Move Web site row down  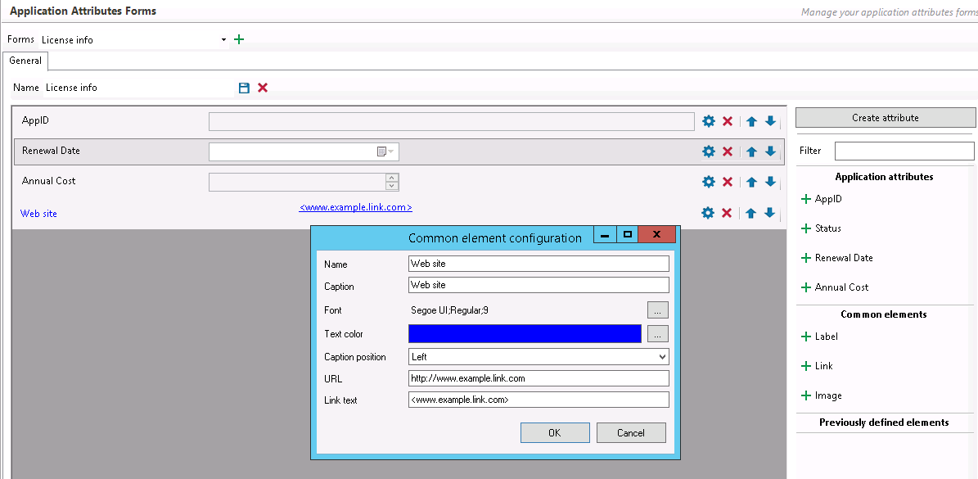[769, 213]
